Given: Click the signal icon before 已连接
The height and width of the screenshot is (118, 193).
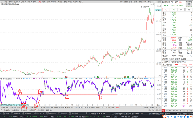Looking at the screenshot, I should coord(129,117).
